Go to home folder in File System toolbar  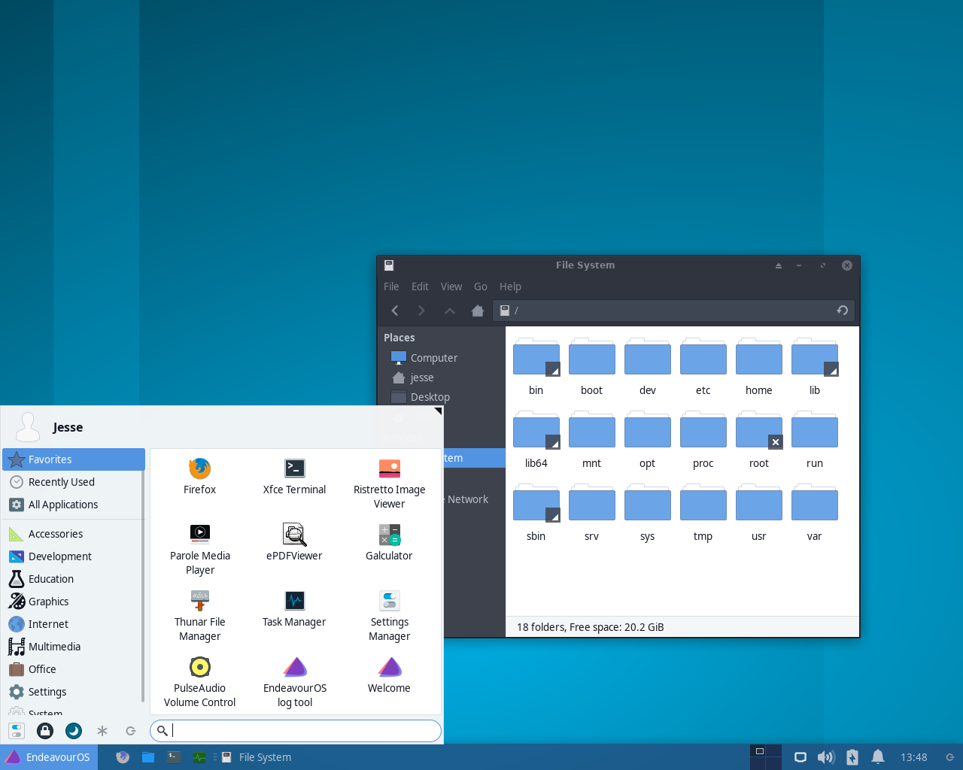click(478, 311)
